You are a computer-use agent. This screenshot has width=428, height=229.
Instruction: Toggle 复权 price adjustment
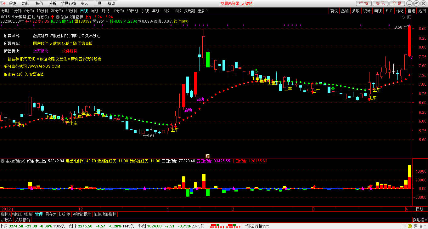[x=334, y=11]
